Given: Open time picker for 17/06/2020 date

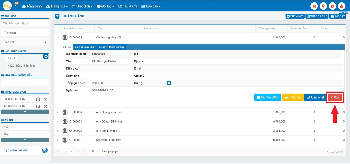Looking at the screenshot, I should tap(46, 106).
